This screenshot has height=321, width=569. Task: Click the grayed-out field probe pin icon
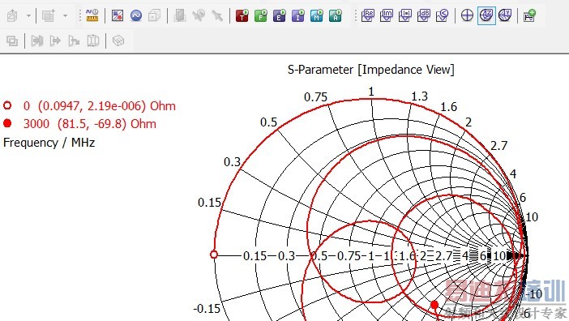(217, 15)
